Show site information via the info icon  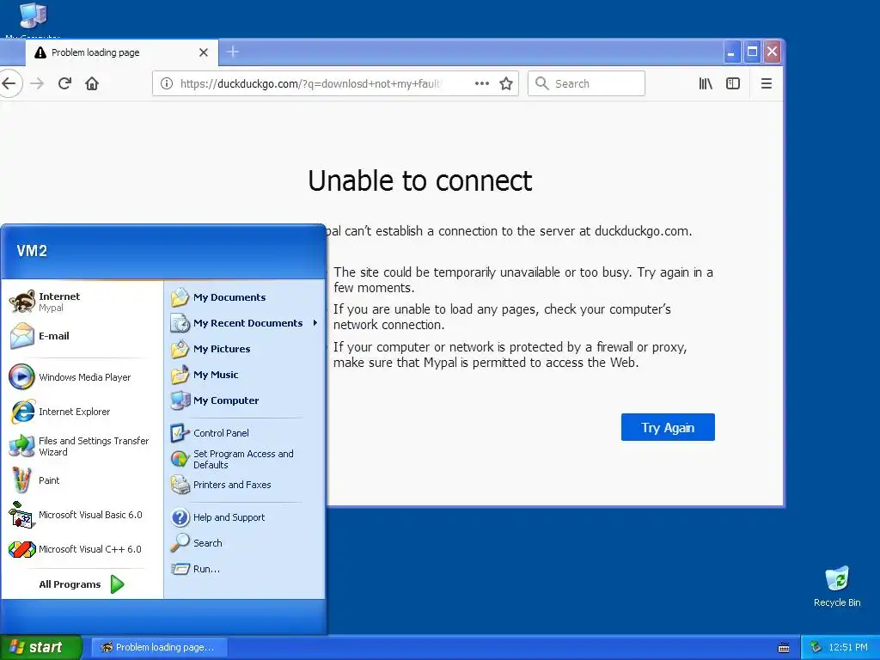pos(167,83)
